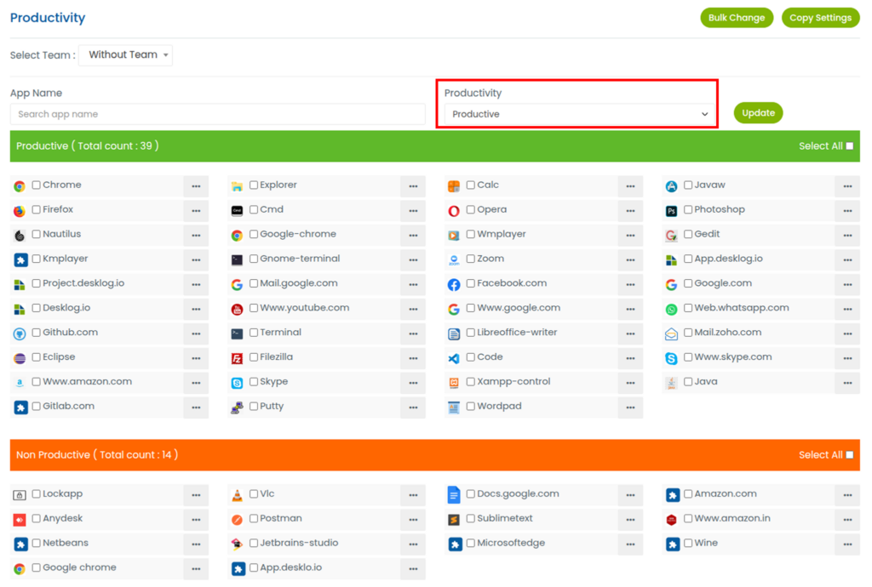872x587 pixels.
Task: Click the Firefox app icon
Action: (x=20, y=210)
